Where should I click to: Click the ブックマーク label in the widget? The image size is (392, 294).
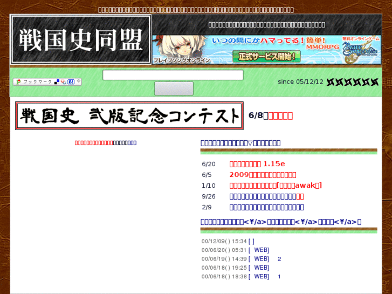click(38, 82)
